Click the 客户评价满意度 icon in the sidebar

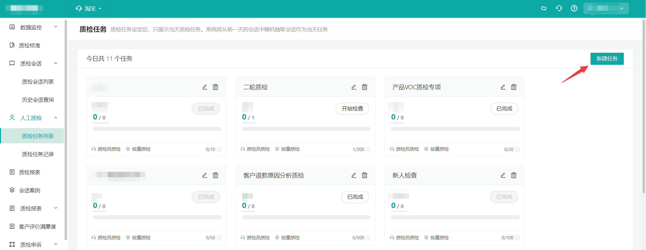tap(12, 226)
